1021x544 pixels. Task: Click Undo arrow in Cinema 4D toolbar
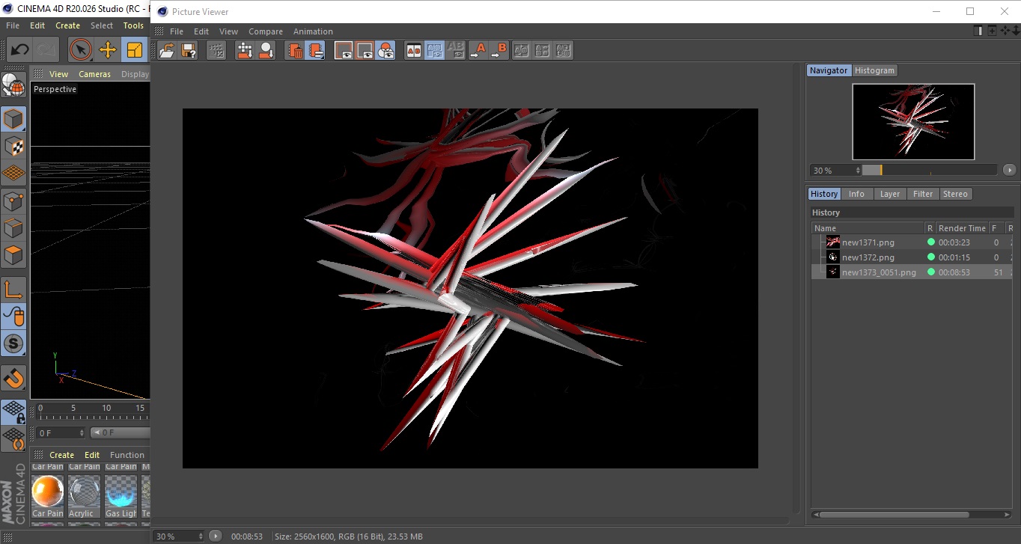click(19, 50)
